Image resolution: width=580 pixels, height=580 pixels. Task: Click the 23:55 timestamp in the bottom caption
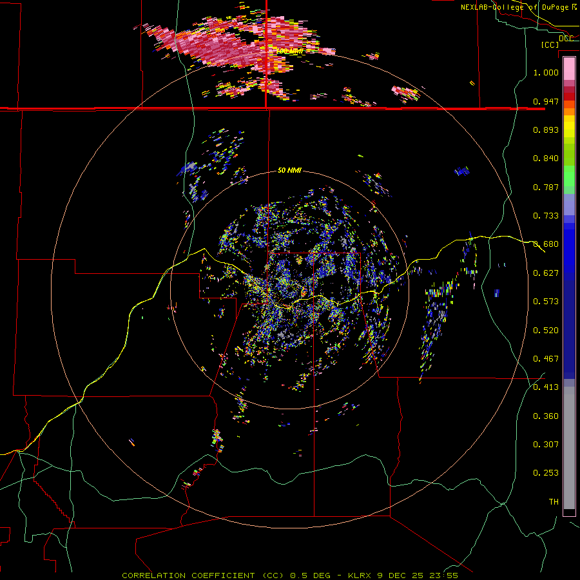pos(443,575)
